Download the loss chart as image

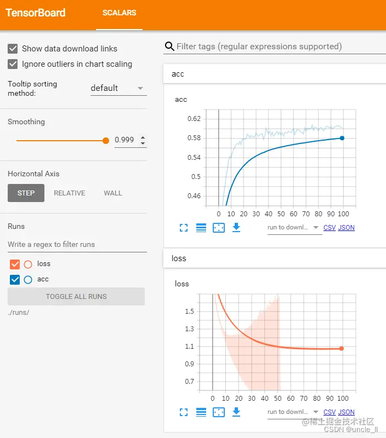click(236, 412)
